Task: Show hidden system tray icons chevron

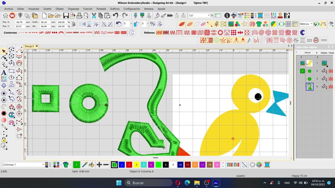Action: (265, 183)
